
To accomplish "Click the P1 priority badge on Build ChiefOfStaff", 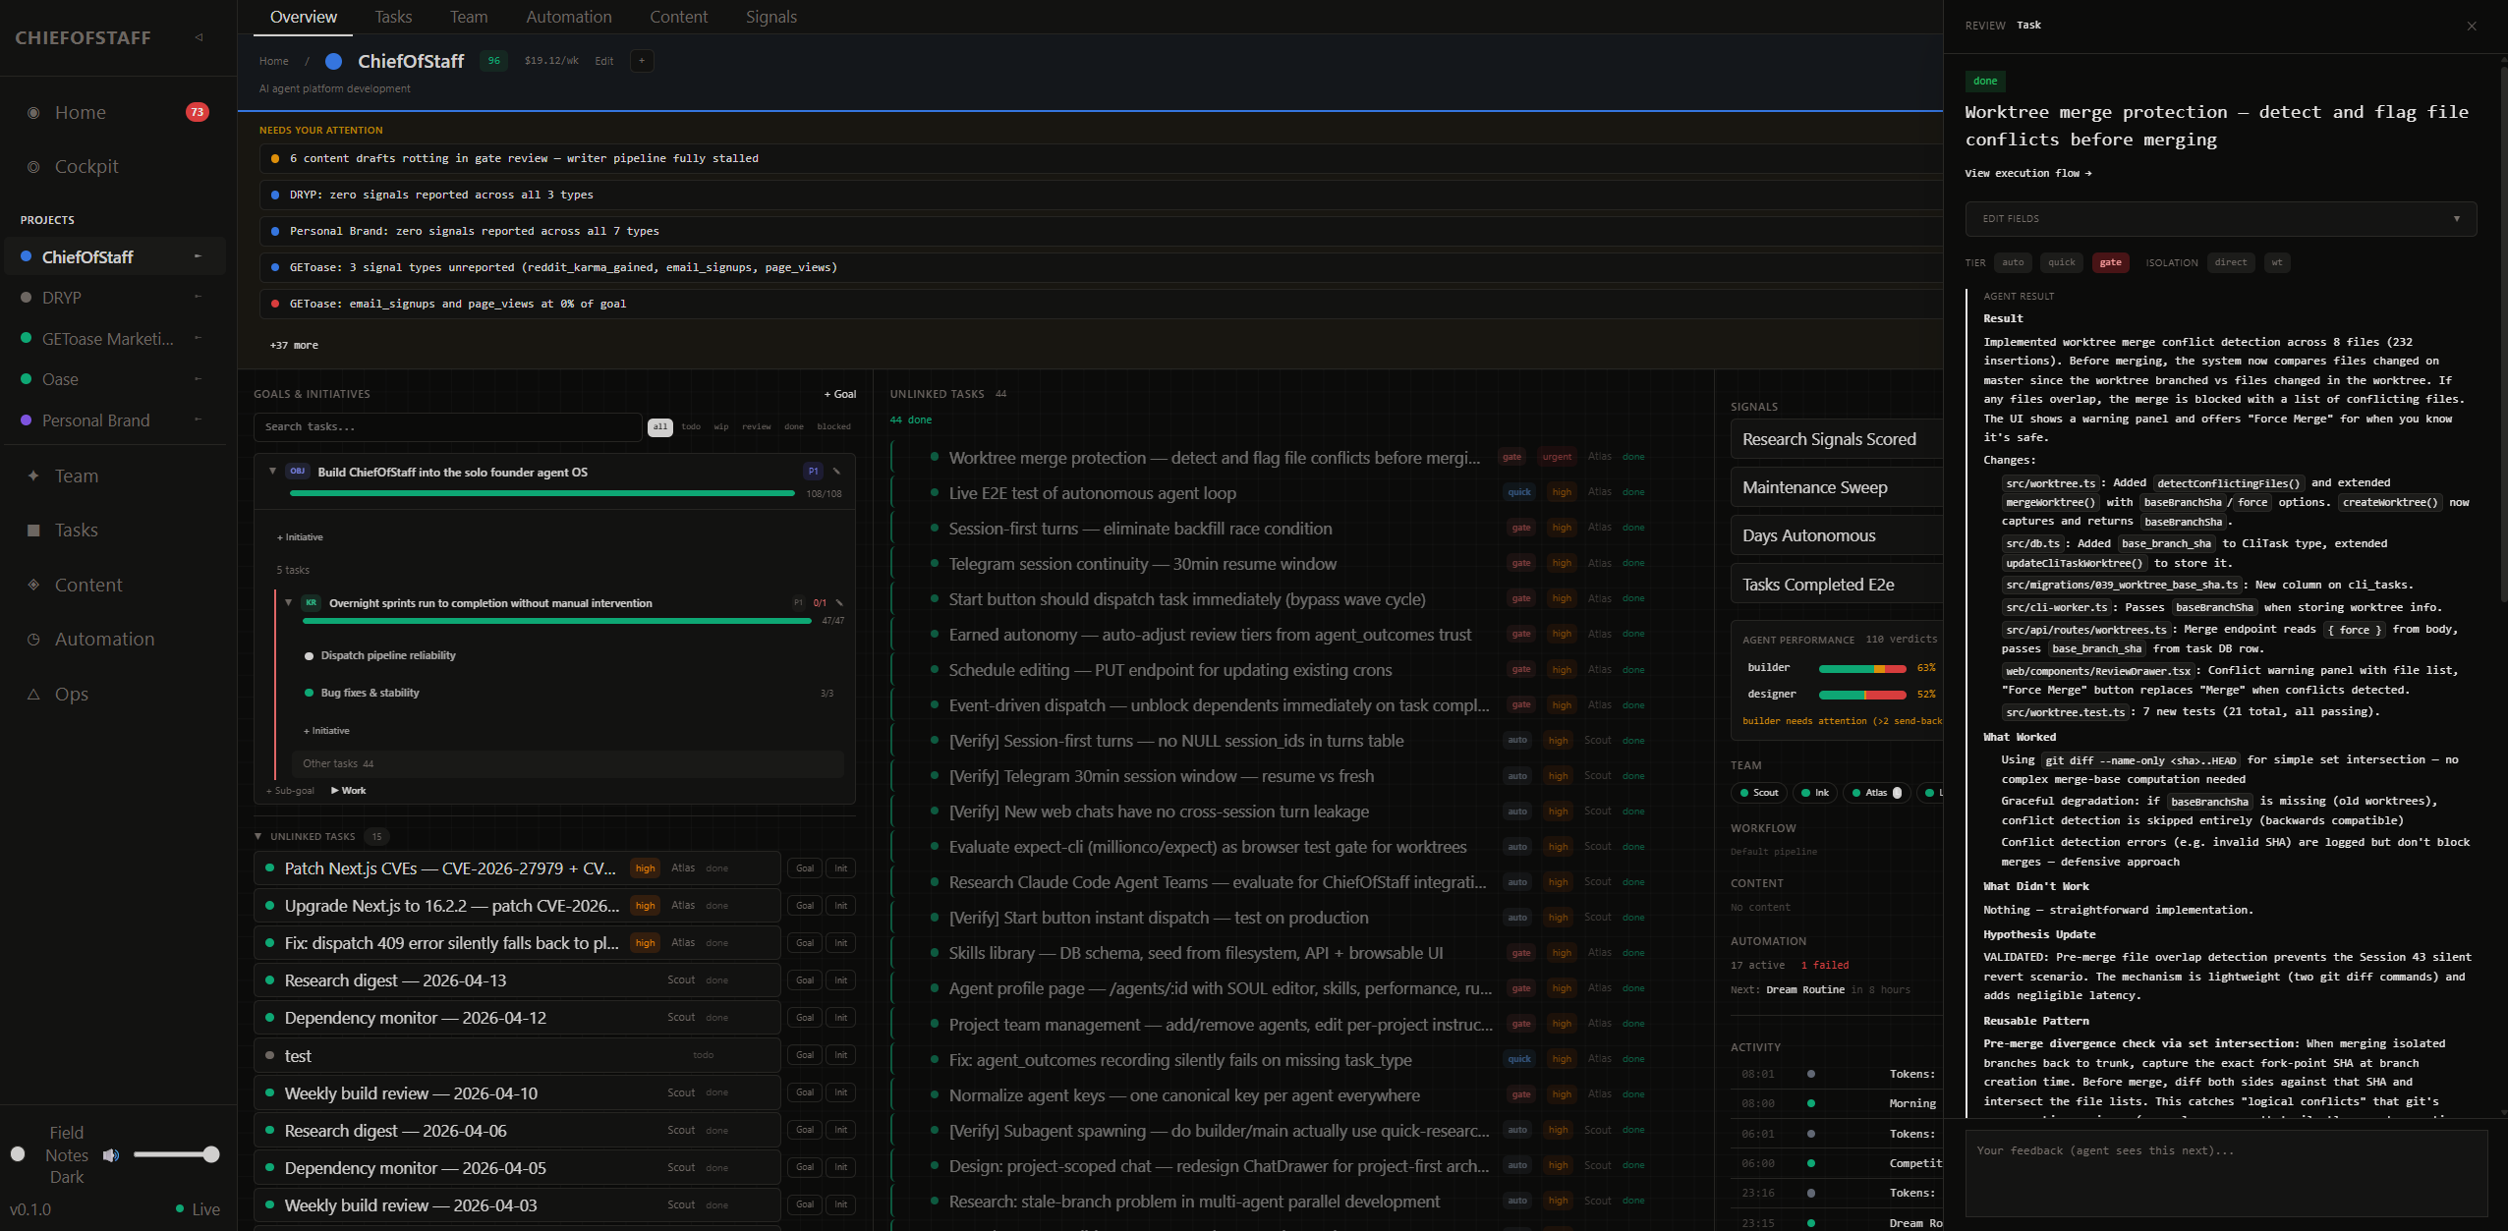I will 813,472.
